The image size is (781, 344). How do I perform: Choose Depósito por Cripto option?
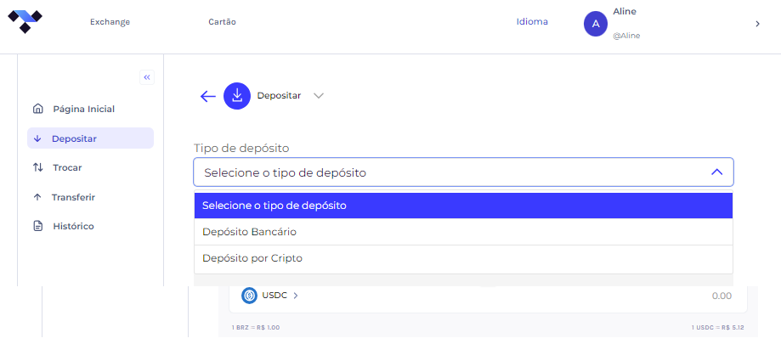(463, 258)
